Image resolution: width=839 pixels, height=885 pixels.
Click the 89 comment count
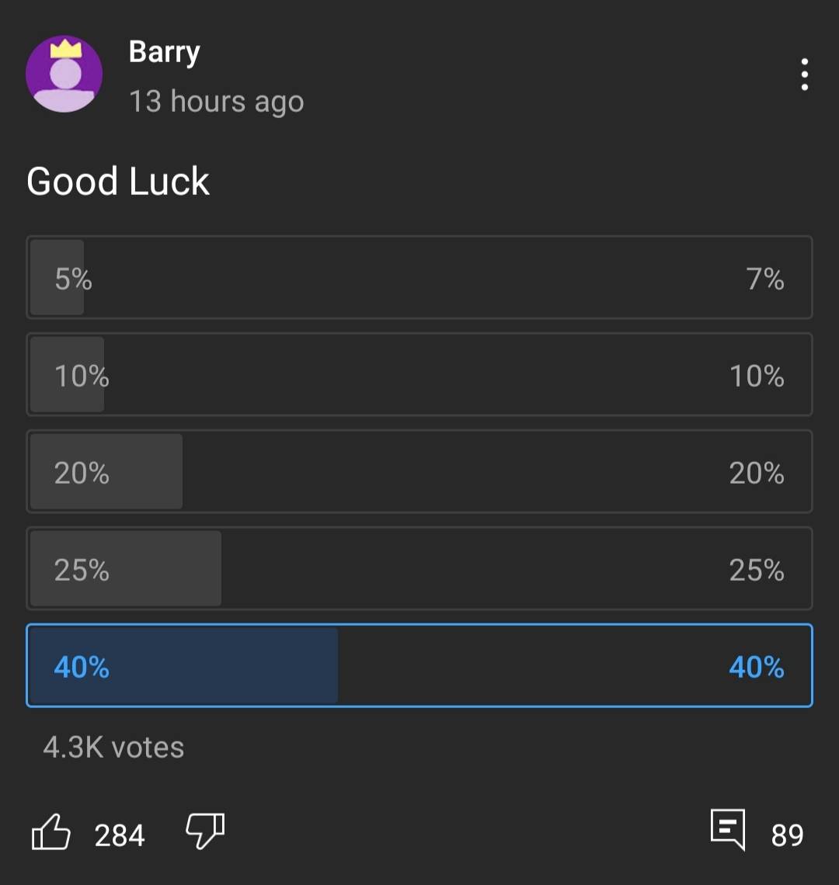click(789, 835)
